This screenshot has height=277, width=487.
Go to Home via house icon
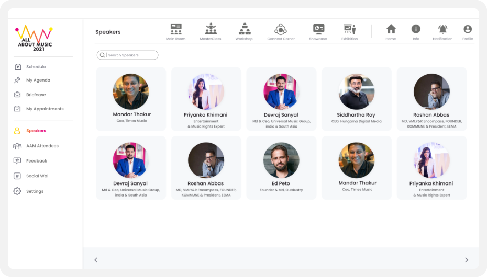point(391,29)
